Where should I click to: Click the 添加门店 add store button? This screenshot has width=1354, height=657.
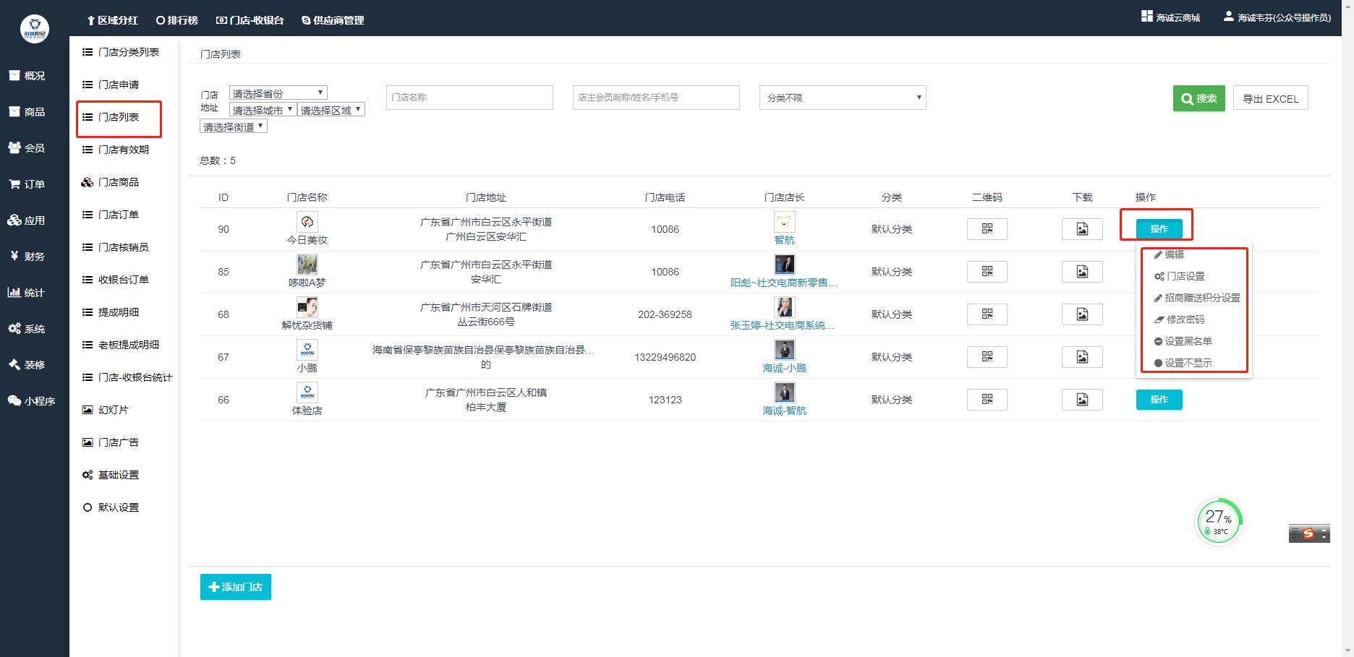click(x=235, y=587)
